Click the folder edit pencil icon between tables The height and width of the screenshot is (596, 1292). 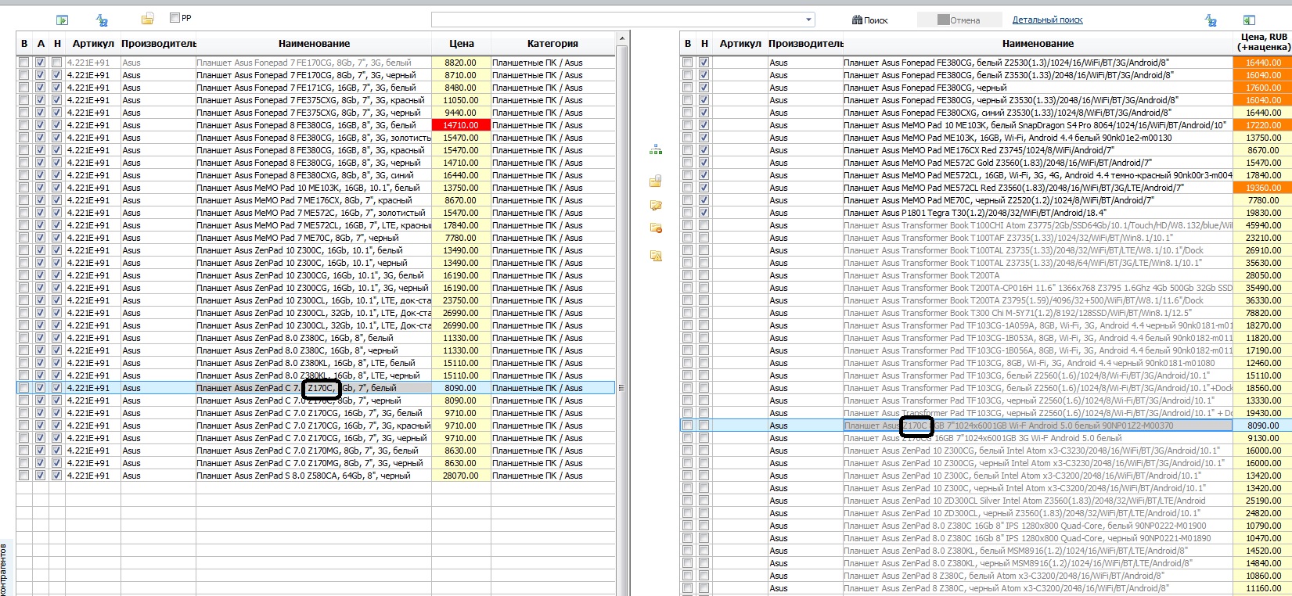[x=656, y=206]
